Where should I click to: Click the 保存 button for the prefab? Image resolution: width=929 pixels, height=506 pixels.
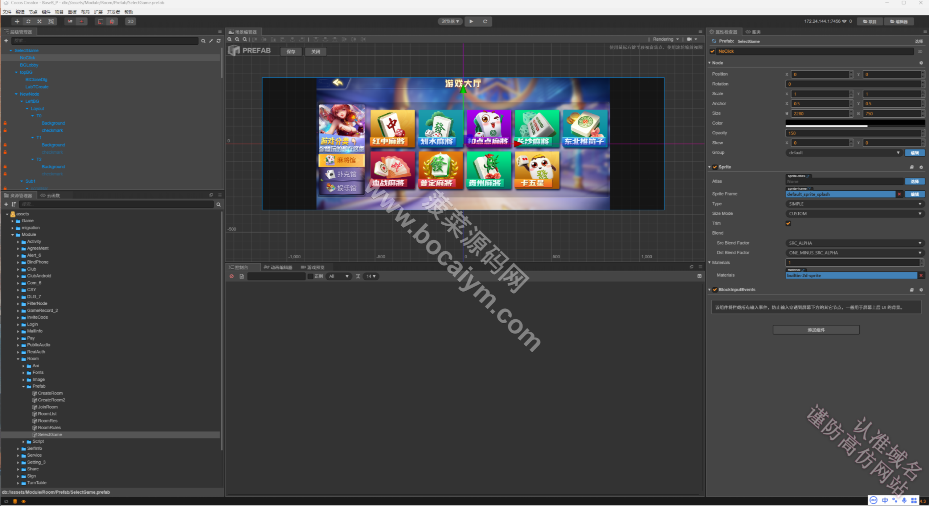(x=291, y=52)
